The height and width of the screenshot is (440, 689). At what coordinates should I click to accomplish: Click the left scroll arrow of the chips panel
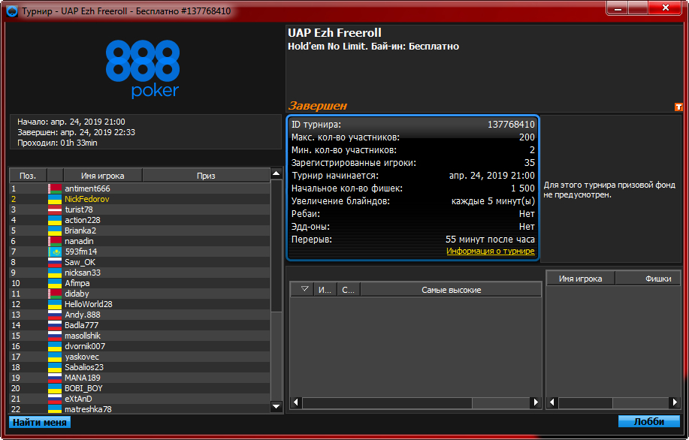pos(553,402)
